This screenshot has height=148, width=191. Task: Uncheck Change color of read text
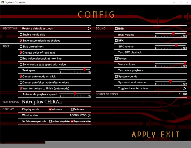click(21, 53)
